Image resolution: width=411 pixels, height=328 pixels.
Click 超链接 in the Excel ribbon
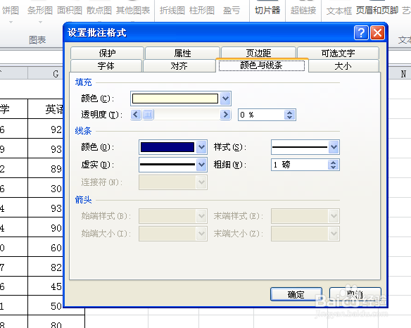[x=303, y=11]
